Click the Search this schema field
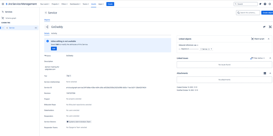273x136 pixels. click(x=248, y=13)
